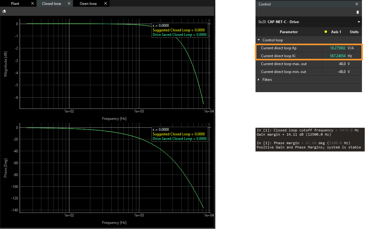The height and width of the screenshot is (229, 365).
Task: Open the CAP-NET-C Drive device dropdown
Action: tap(359, 22)
